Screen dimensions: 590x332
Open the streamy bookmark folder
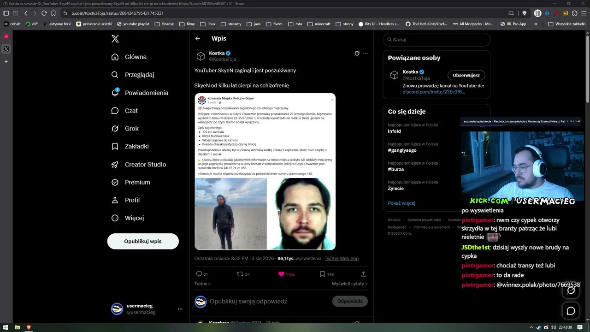coord(231,24)
